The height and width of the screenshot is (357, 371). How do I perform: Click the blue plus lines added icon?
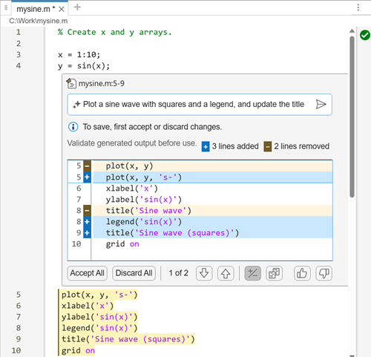tap(206, 146)
